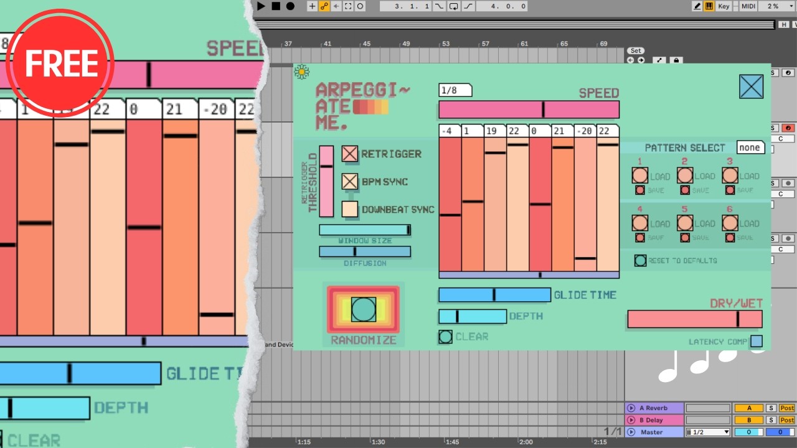797x448 pixels.
Task: Click the Session Record circle icon
Action: (x=360, y=6)
